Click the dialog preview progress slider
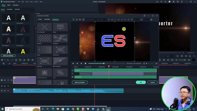 (x=107, y=64)
